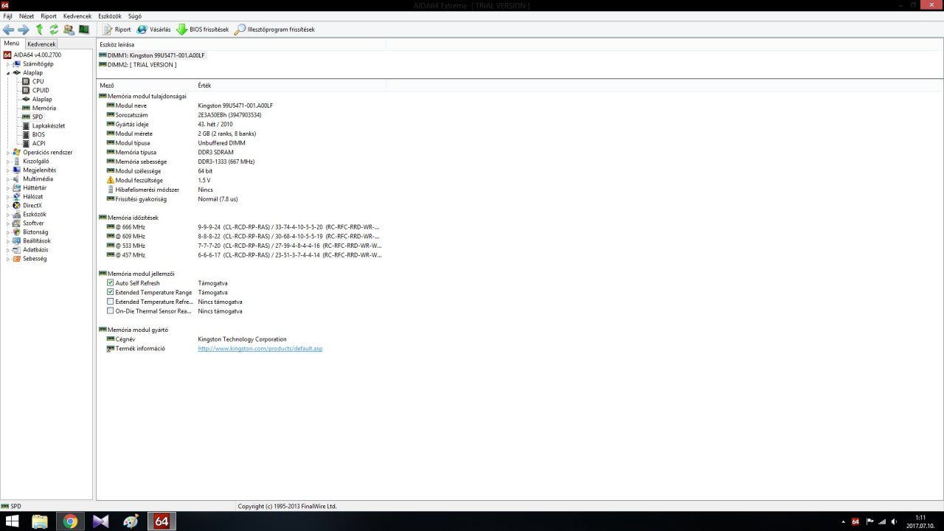Select the SPD tree item

[x=38, y=117]
